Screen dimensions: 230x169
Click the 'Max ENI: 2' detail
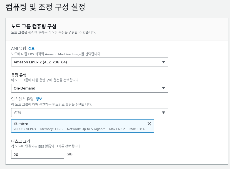coord(117,129)
